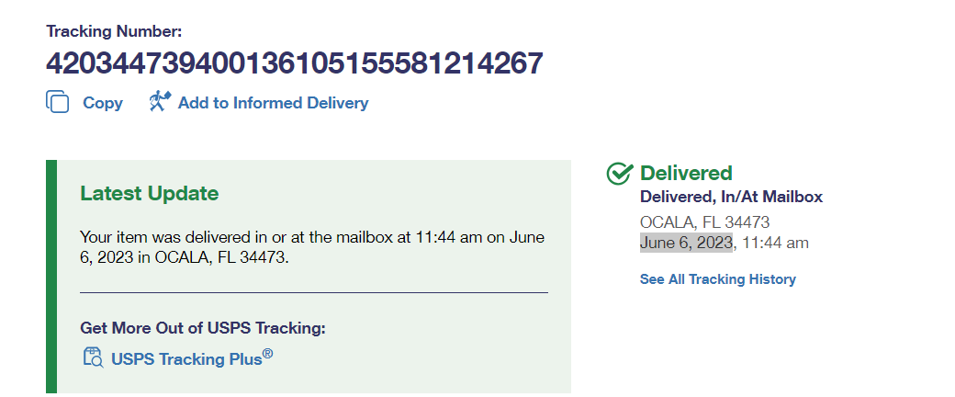Click the delivery message paragraph in Latest Update

pos(312,247)
